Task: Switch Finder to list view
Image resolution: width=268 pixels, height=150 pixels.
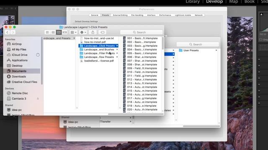Action: click(x=53, y=32)
